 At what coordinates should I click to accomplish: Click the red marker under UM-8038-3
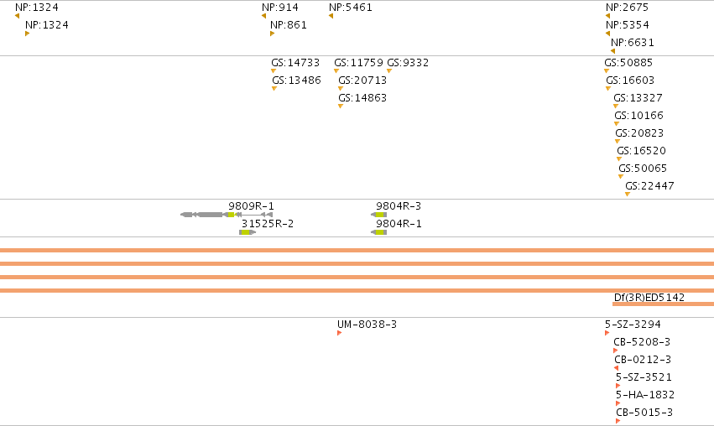tap(340, 333)
